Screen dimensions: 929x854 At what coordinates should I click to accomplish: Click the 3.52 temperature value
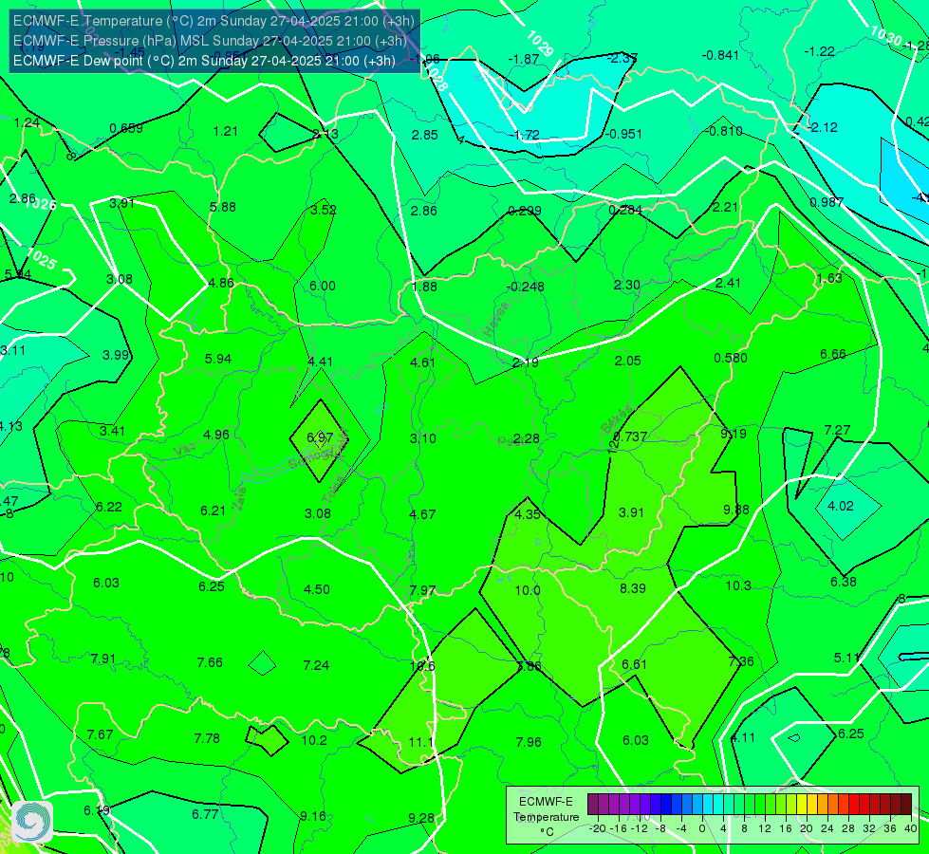(324, 210)
